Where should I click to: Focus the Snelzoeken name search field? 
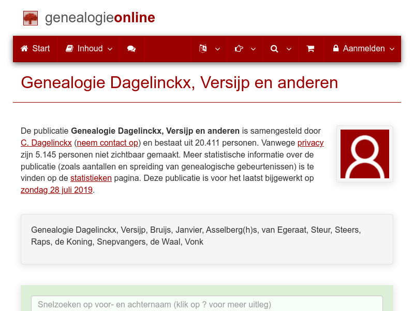[x=207, y=304]
